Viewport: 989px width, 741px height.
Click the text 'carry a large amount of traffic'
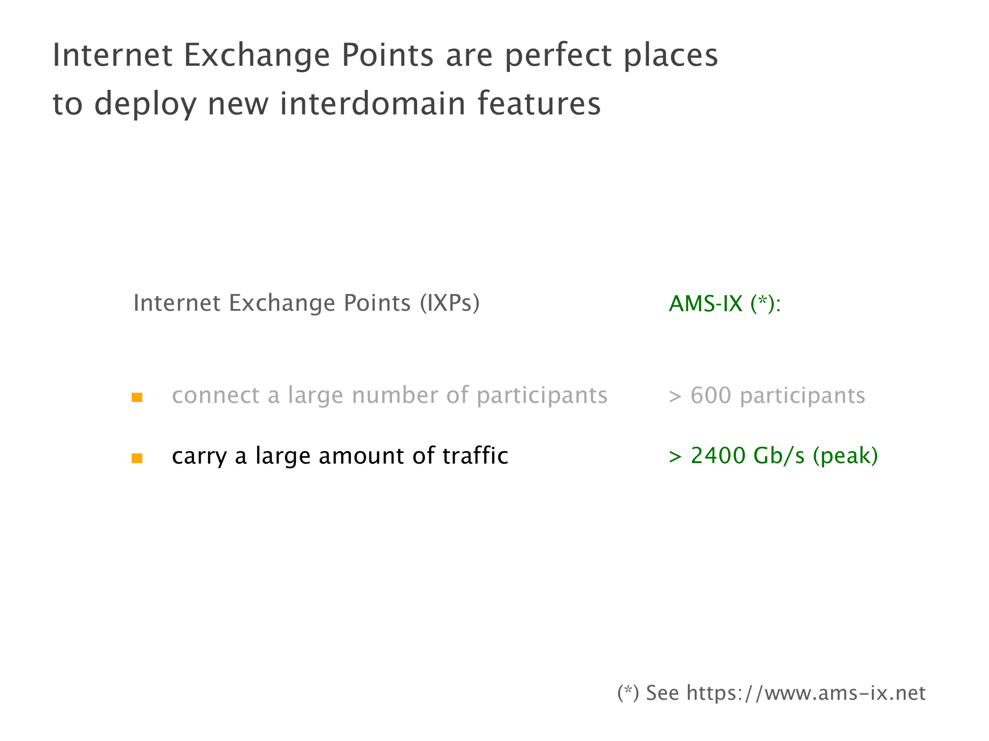tap(340, 456)
